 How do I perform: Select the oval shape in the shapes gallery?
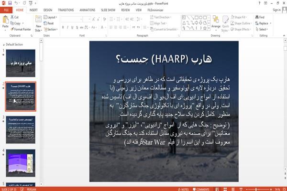tap(200, 18)
